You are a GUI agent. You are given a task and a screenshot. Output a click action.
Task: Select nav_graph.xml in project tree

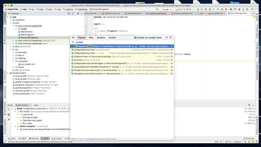pyautogui.click(x=28, y=64)
